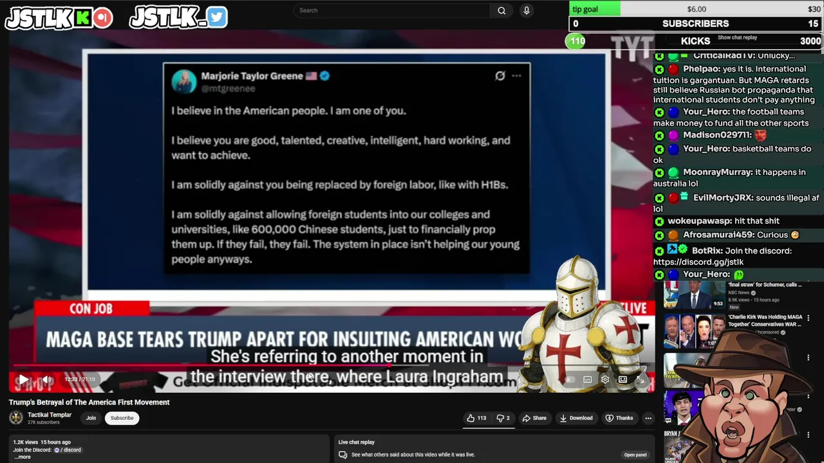Viewport: 824px width, 463px height.
Task: Focus the YouTube Search field
Action: [x=392, y=10]
